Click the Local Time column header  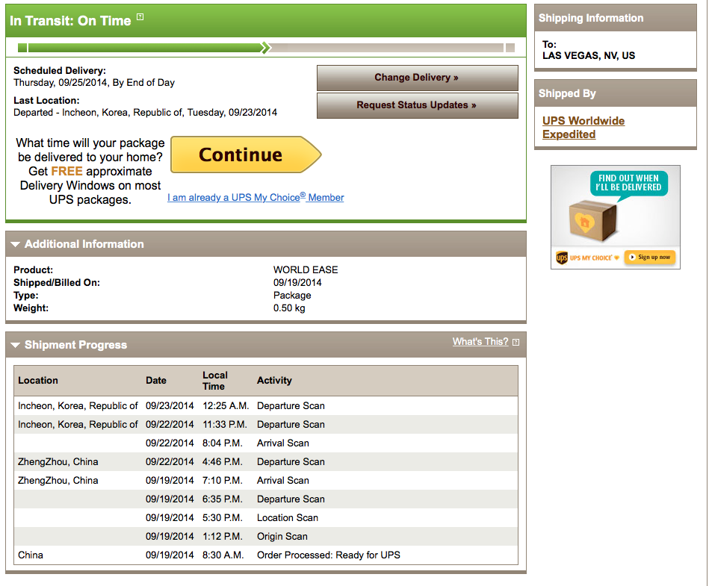tap(214, 381)
